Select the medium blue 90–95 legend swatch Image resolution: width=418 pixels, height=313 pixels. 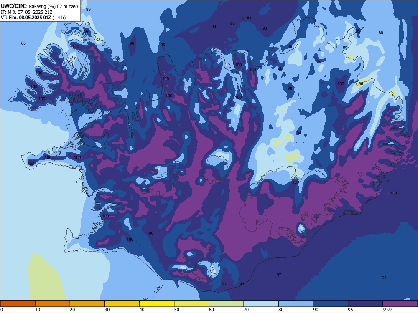coord(331,304)
